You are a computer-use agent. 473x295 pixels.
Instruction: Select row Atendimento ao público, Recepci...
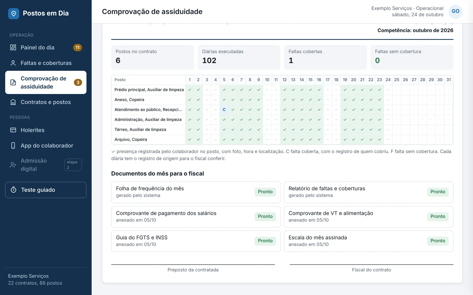click(x=282, y=109)
